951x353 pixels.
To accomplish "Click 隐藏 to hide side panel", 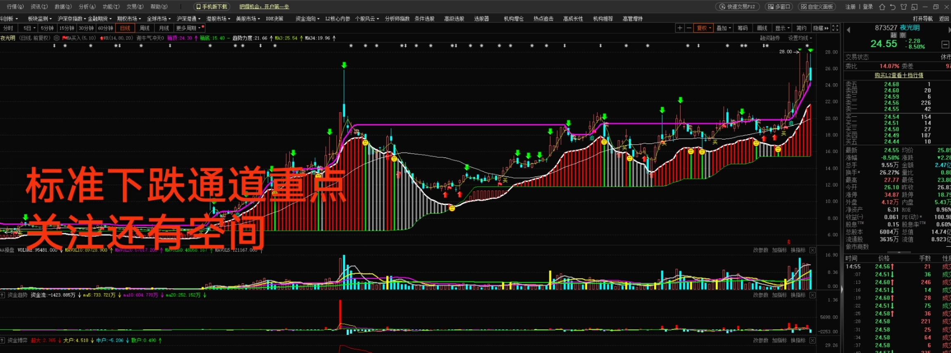I will (x=820, y=28).
